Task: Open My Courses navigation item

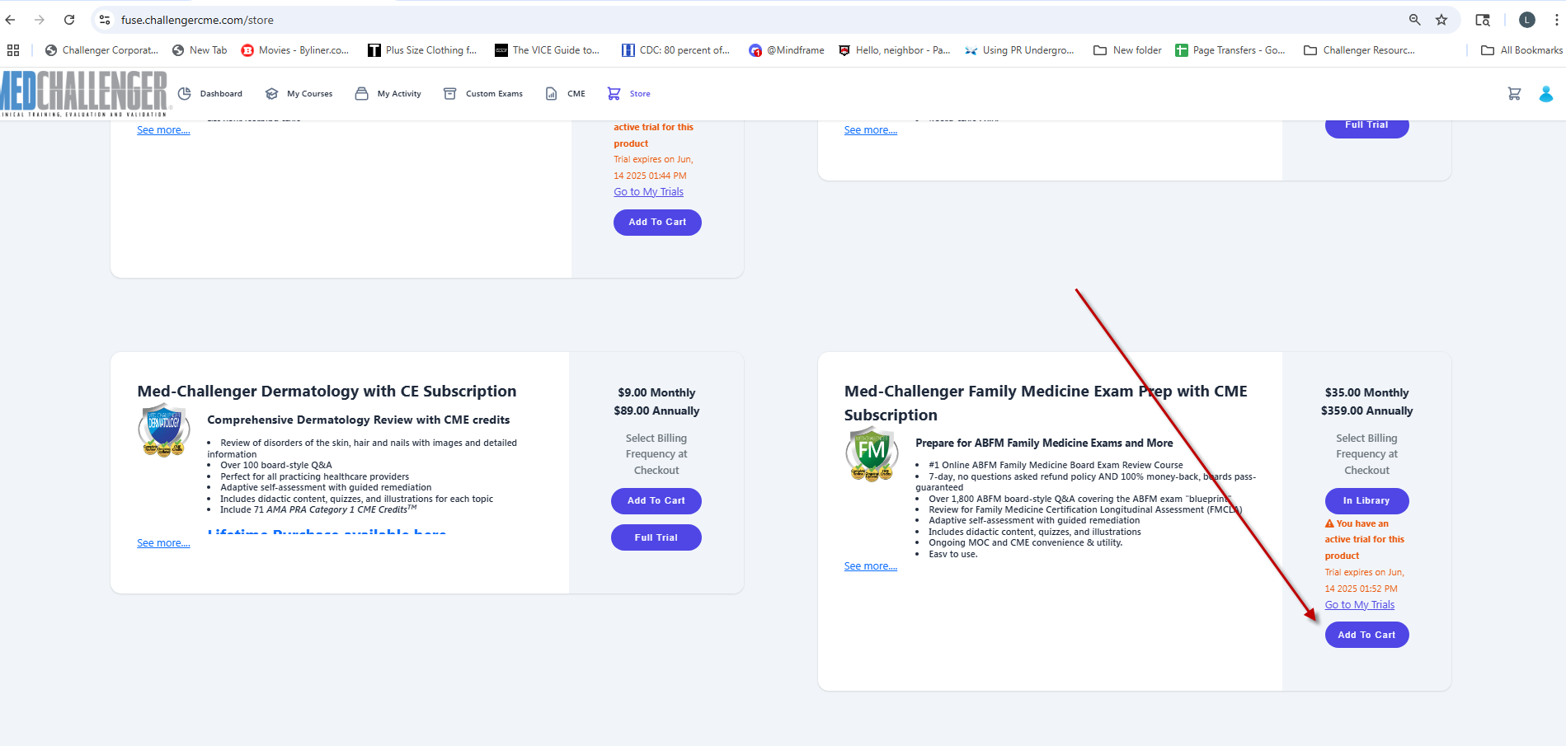Action: (299, 94)
